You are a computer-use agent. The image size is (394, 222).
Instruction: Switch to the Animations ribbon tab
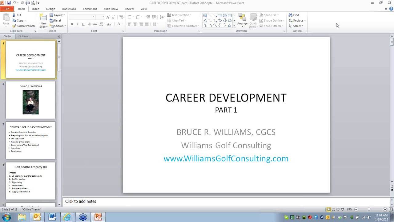click(90, 9)
